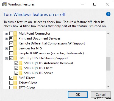This screenshot has width=114, height=101.
Task: Select the MultiPoint Connector label
Action: pos(35,33)
